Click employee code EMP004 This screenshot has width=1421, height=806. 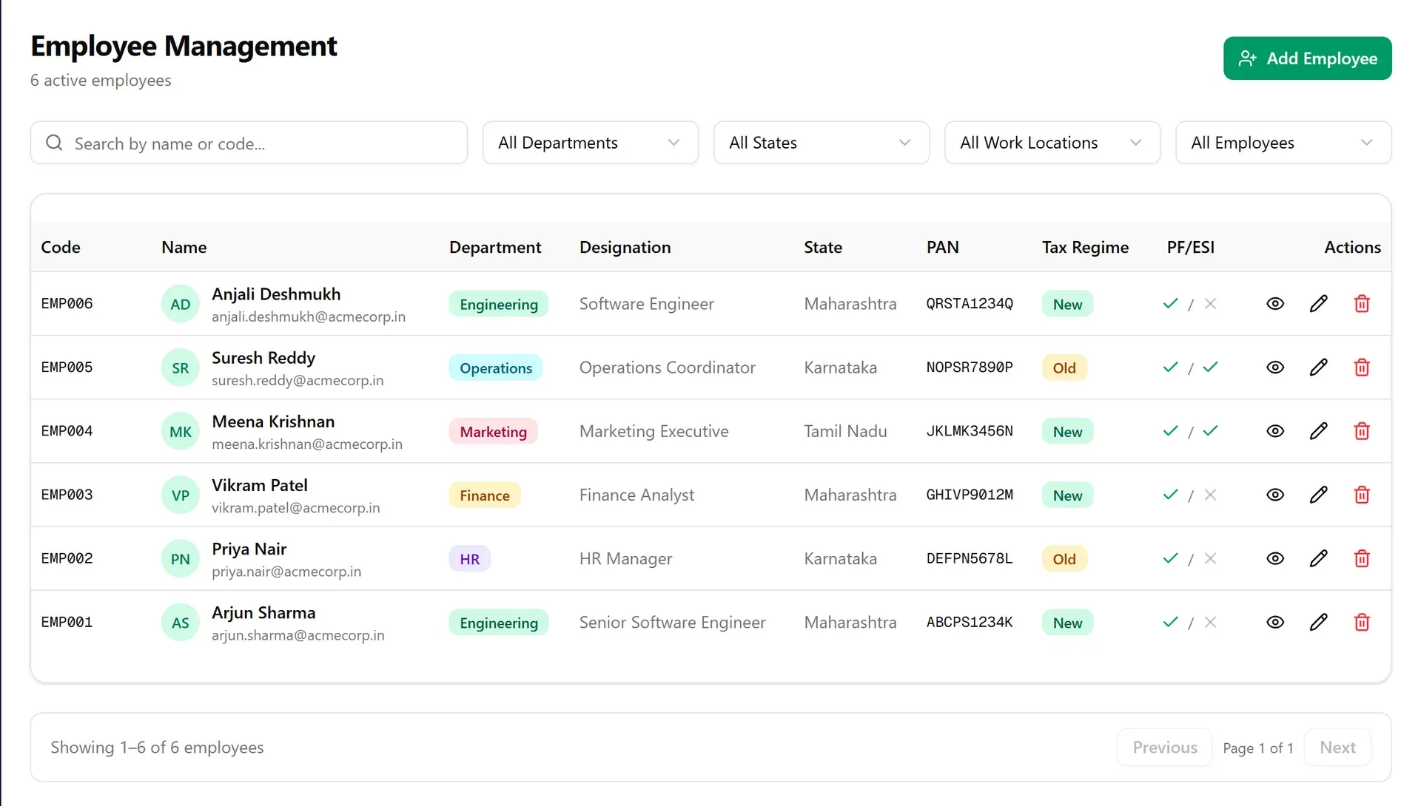pyautogui.click(x=67, y=431)
